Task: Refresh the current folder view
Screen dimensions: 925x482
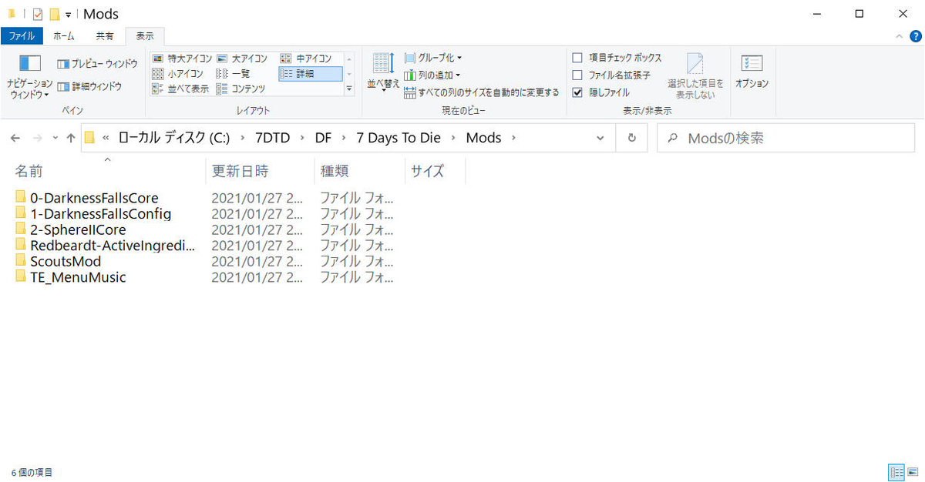Action: [632, 138]
